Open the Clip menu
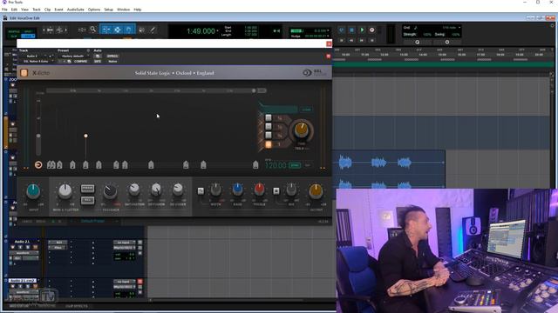558x313 pixels. pyautogui.click(x=47, y=10)
